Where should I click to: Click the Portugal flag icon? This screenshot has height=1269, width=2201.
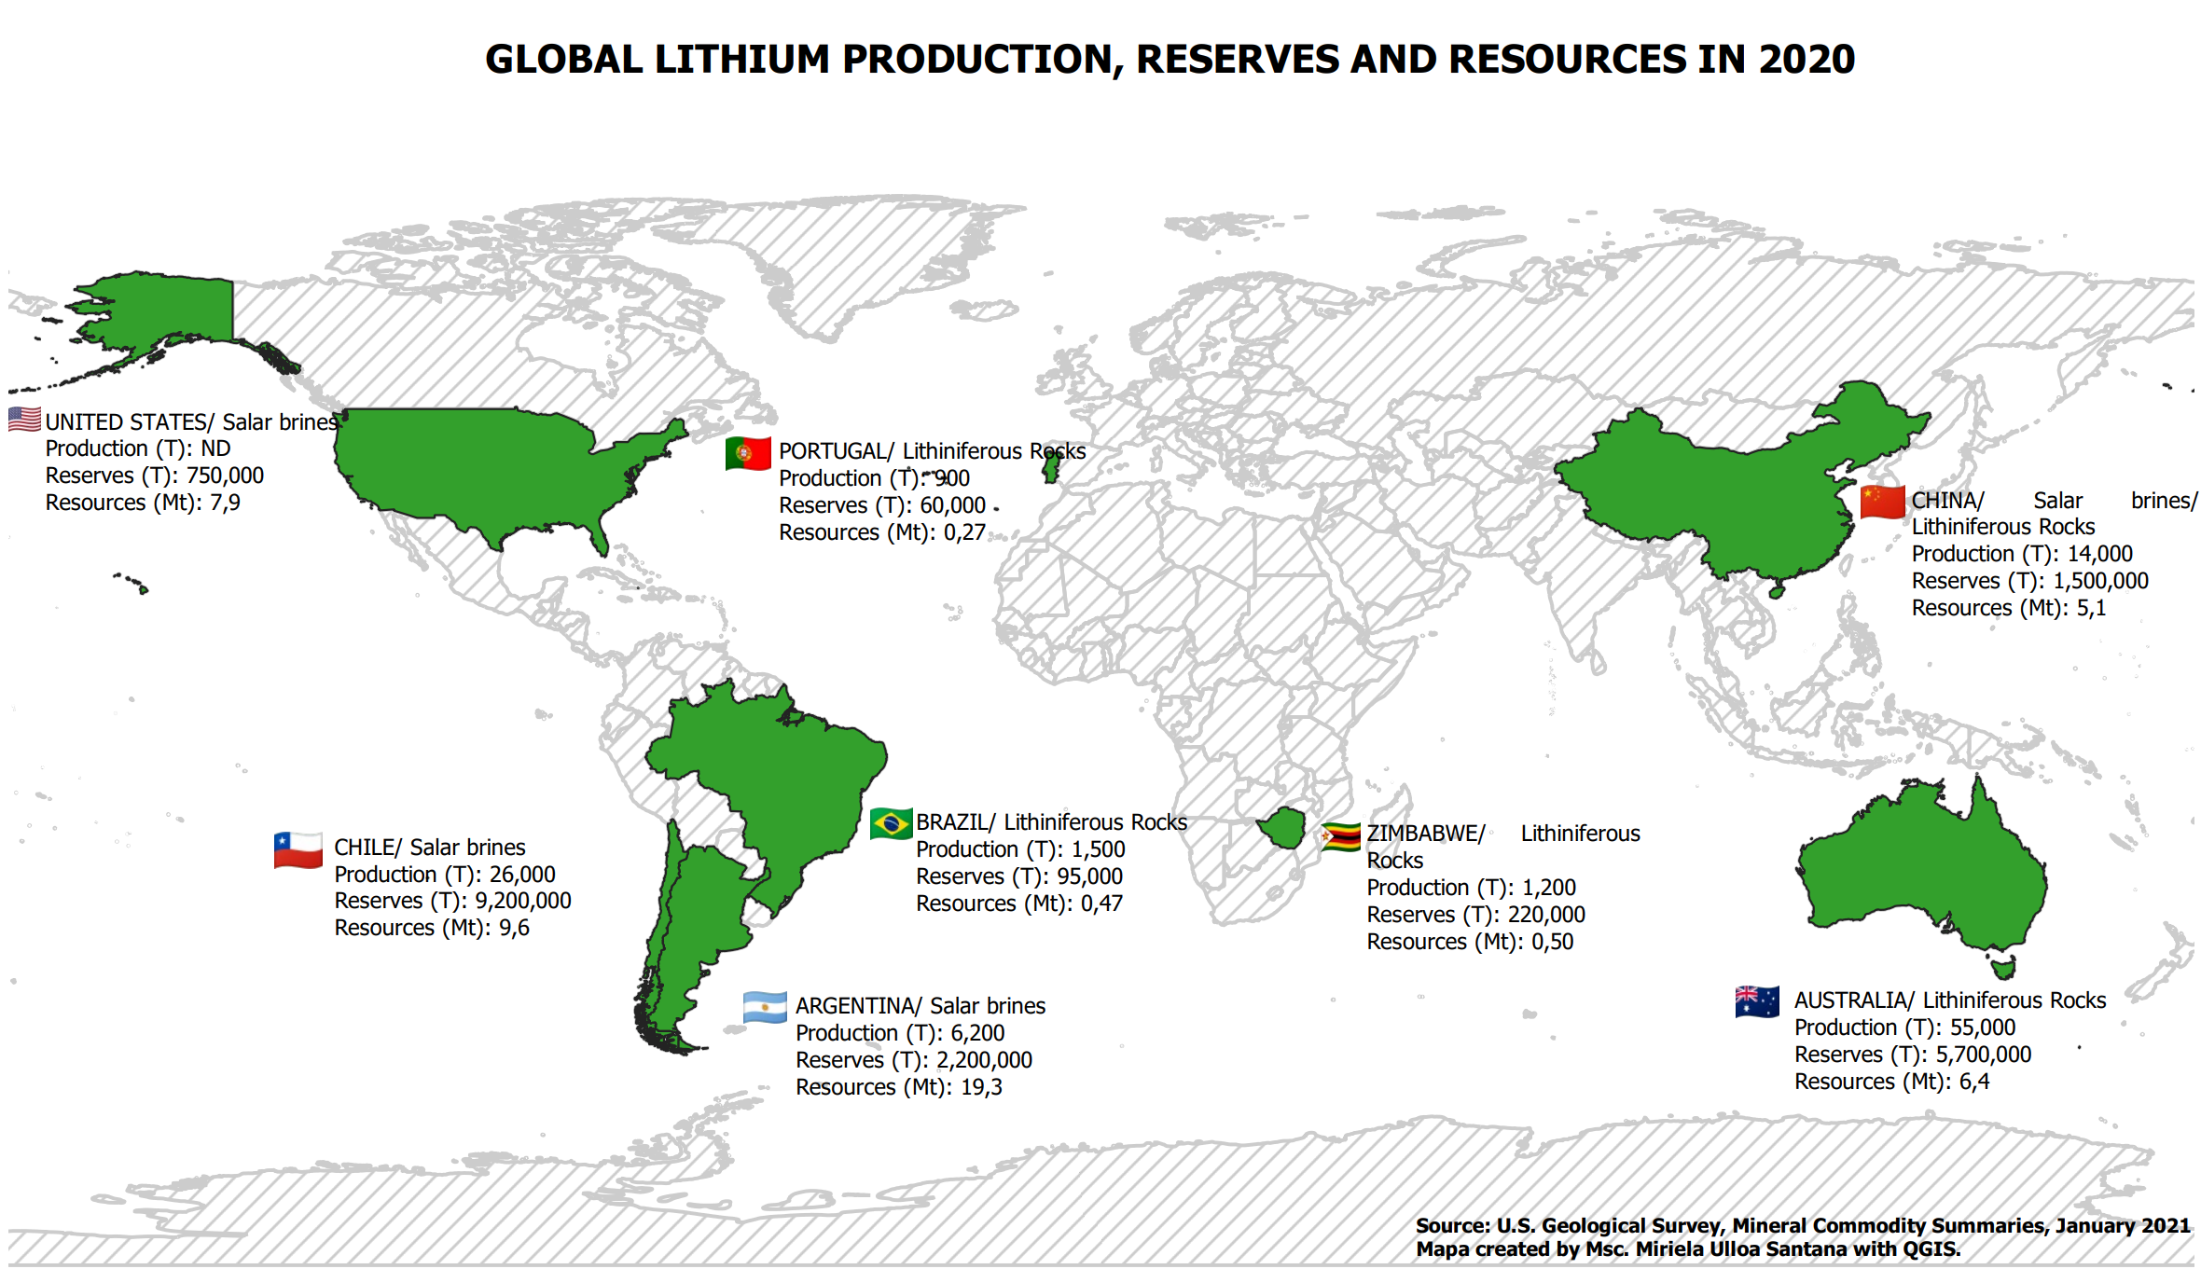click(748, 454)
